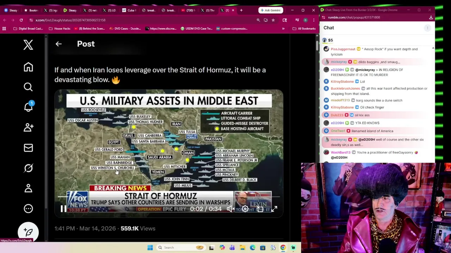
Task: Open the House Hacks bookmark folder
Action: pyautogui.click(x=60, y=28)
